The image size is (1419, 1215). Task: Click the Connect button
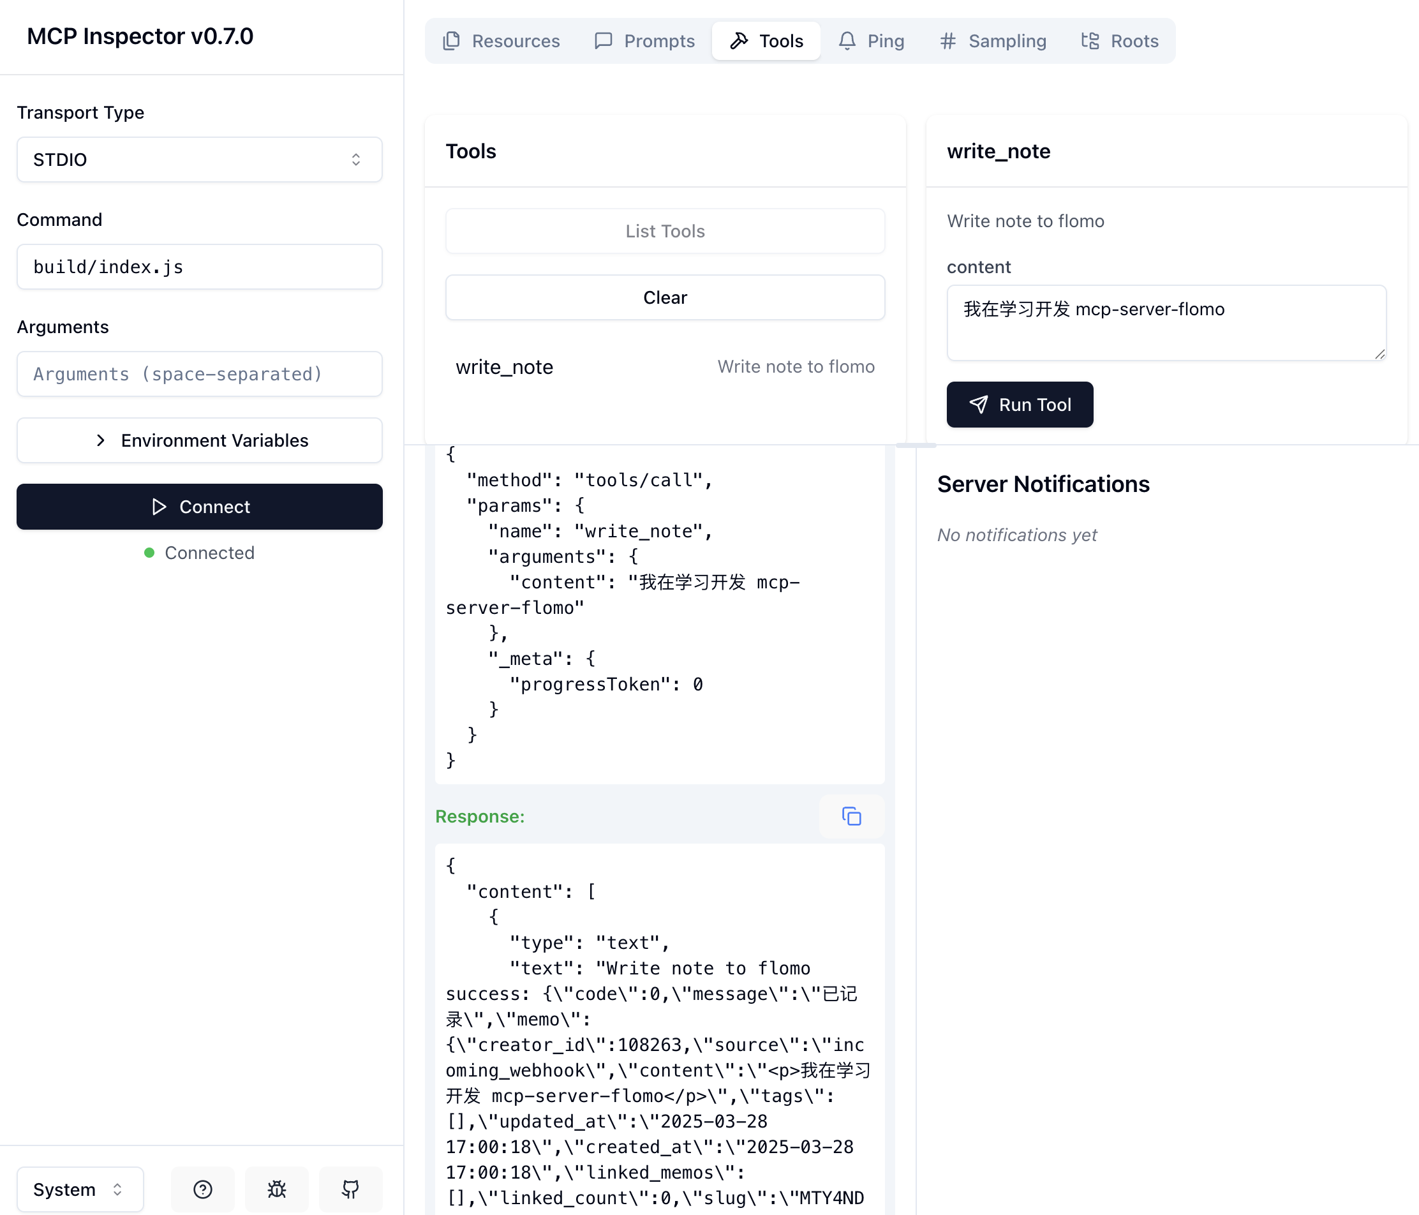point(199,507)
